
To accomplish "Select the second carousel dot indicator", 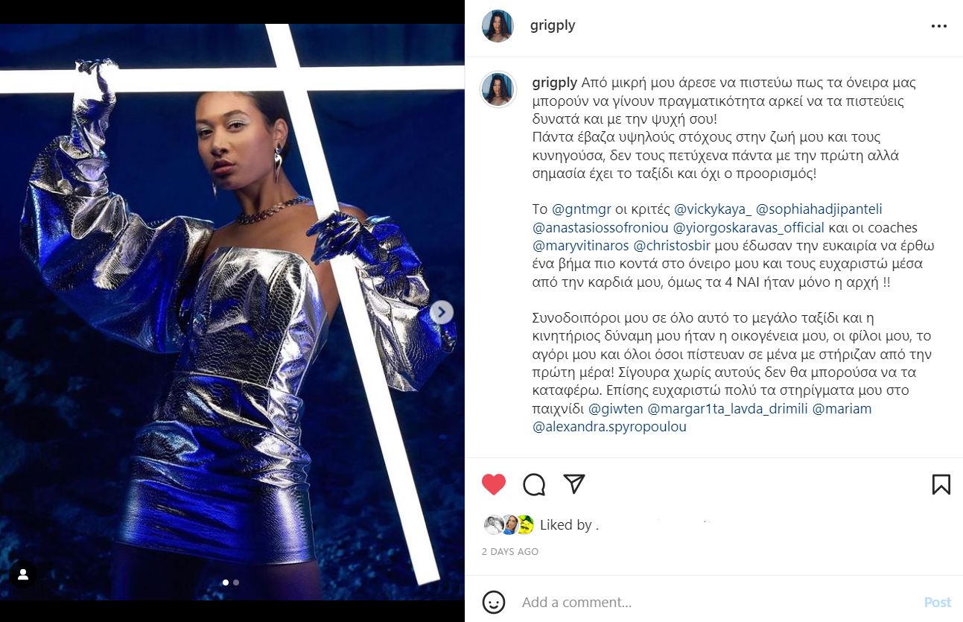I will coord(236,583).
